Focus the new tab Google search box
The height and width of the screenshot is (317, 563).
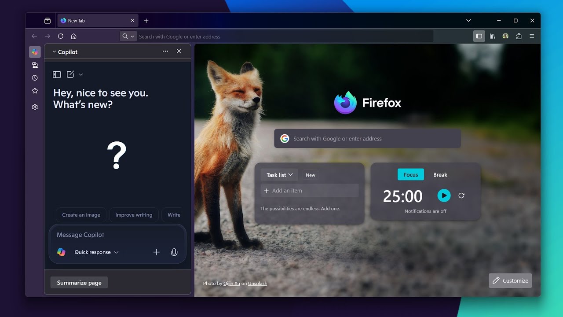(367, 139)
